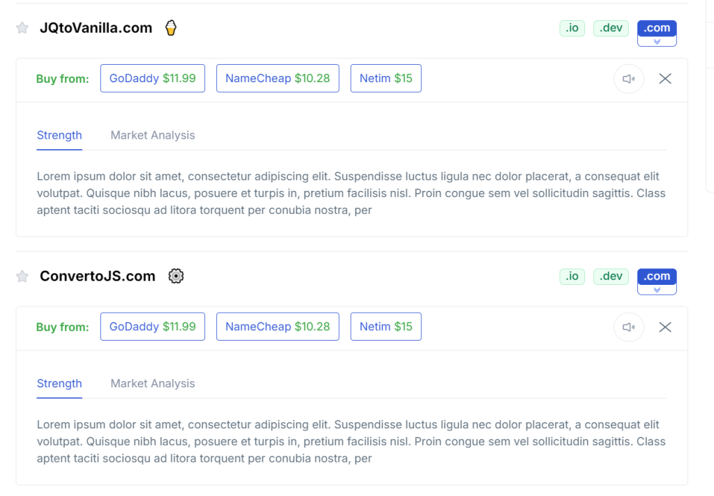714x496 pixels.
Task: Dismiss the ConvertoJS.com buy panel
Action: point(664,327)
